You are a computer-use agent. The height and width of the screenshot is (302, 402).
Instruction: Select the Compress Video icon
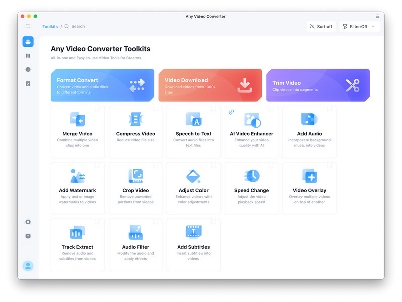[135, 119]
